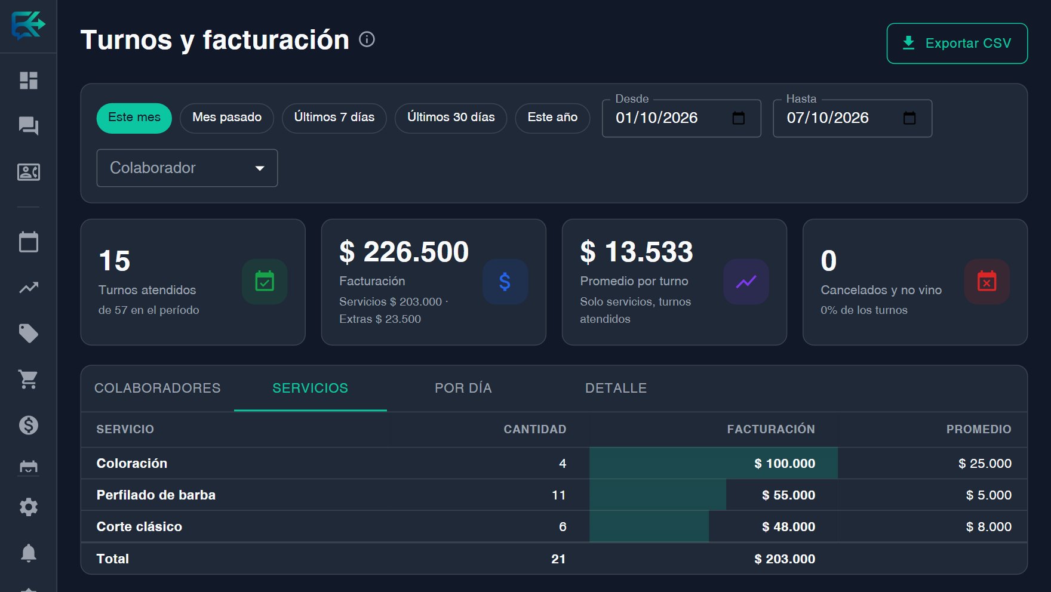Switch to the DETALLE tab
This screenshot has width=1051, height=592.
coord(616,388)
